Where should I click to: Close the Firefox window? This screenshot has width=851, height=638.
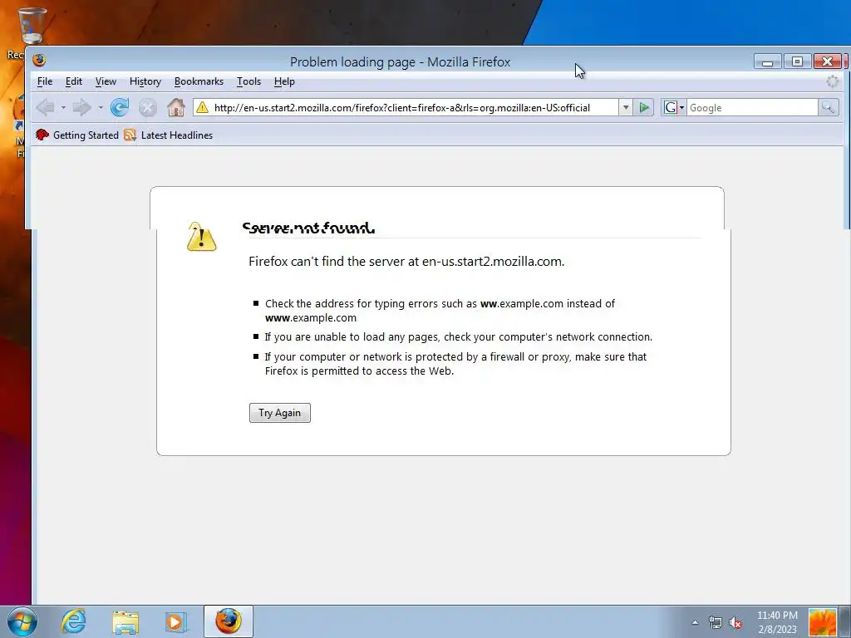click(828, 61)
